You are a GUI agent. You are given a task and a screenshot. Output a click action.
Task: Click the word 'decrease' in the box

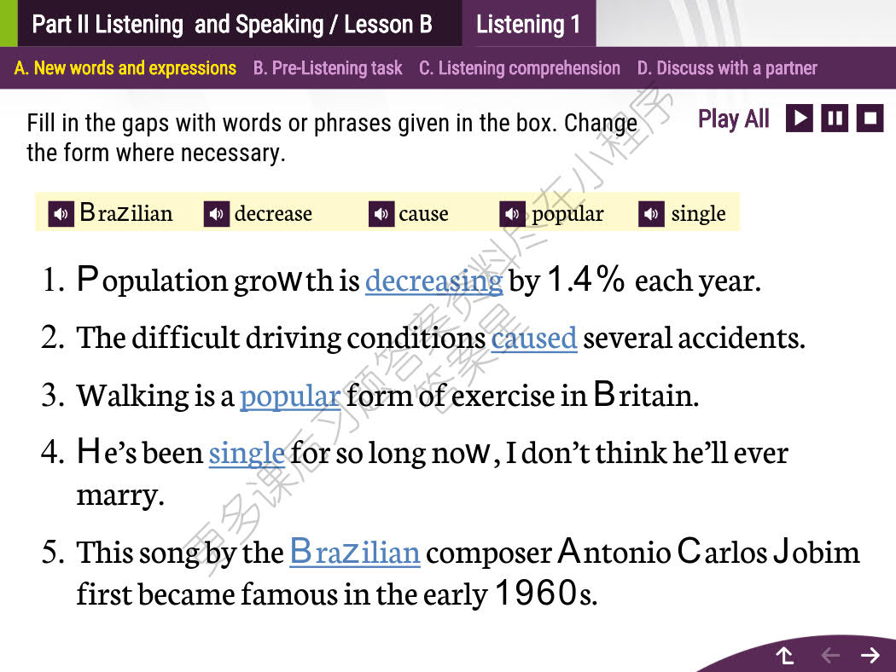(x=273, y=213)
